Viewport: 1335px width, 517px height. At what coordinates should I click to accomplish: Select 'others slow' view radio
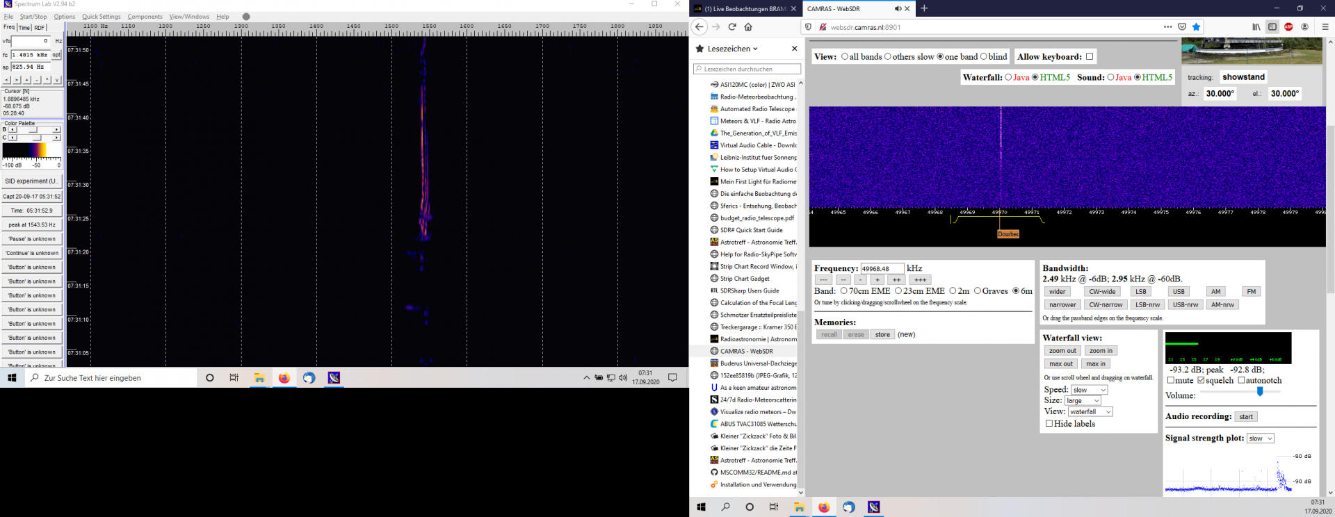888,57
